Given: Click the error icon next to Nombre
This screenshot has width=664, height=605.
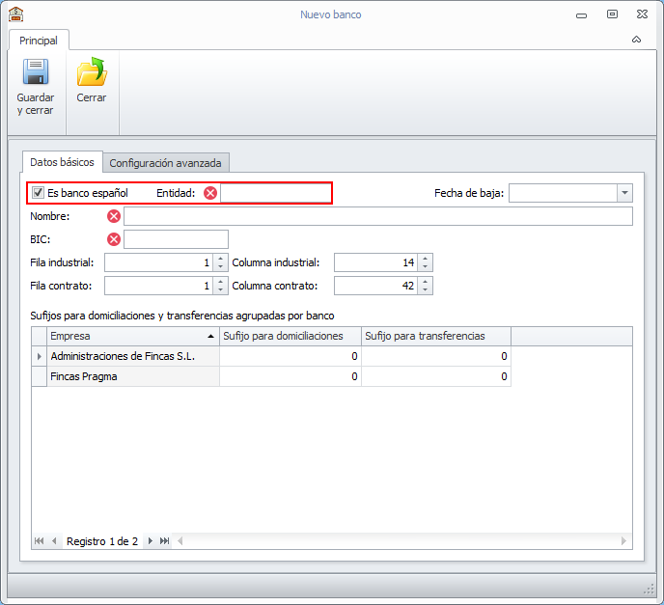Looking at the screenshot, I should [x=114, y=216].
